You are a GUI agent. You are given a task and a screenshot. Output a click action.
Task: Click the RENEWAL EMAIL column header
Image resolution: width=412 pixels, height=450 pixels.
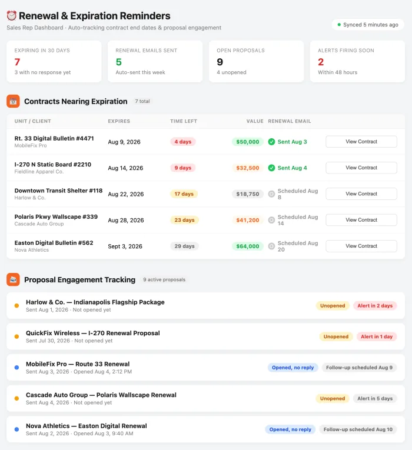coord(290,121)
